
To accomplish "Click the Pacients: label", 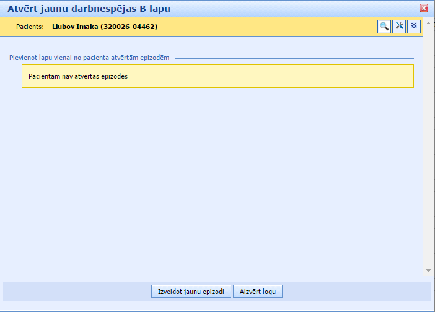I will [x=30, y=27].
